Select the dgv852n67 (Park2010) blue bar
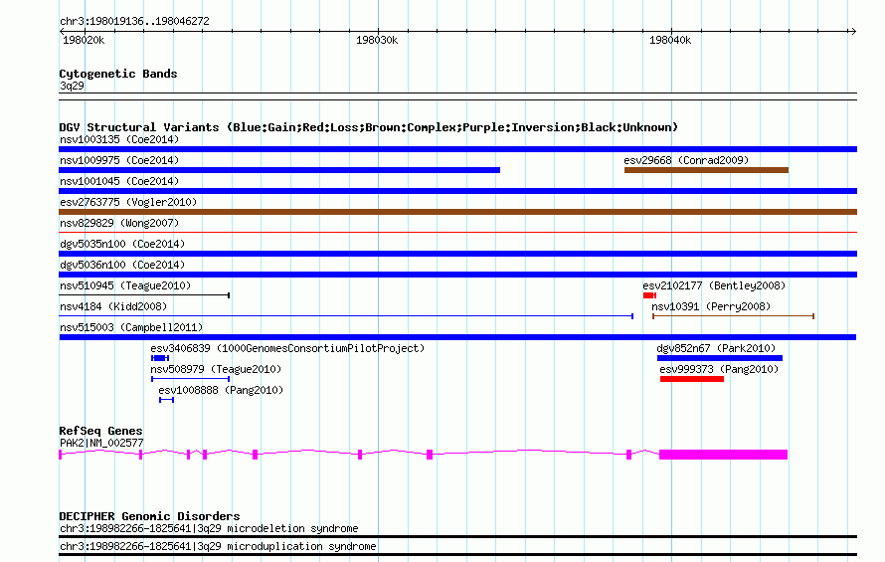Screen dimensions: 885x562 pos(720,358)
